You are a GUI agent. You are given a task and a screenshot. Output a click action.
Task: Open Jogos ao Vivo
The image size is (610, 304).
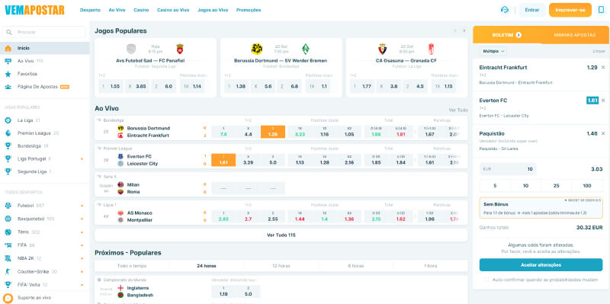click(213, 10)
